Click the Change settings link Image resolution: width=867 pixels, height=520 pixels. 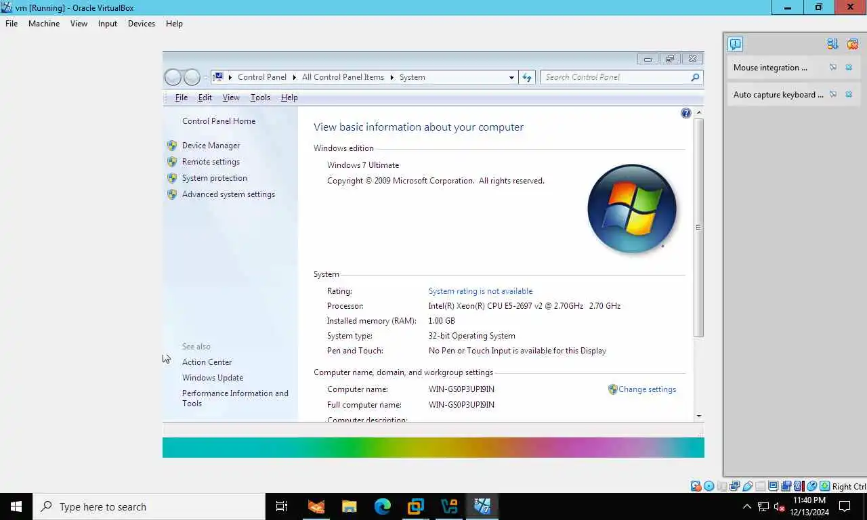tap(647, 389)
